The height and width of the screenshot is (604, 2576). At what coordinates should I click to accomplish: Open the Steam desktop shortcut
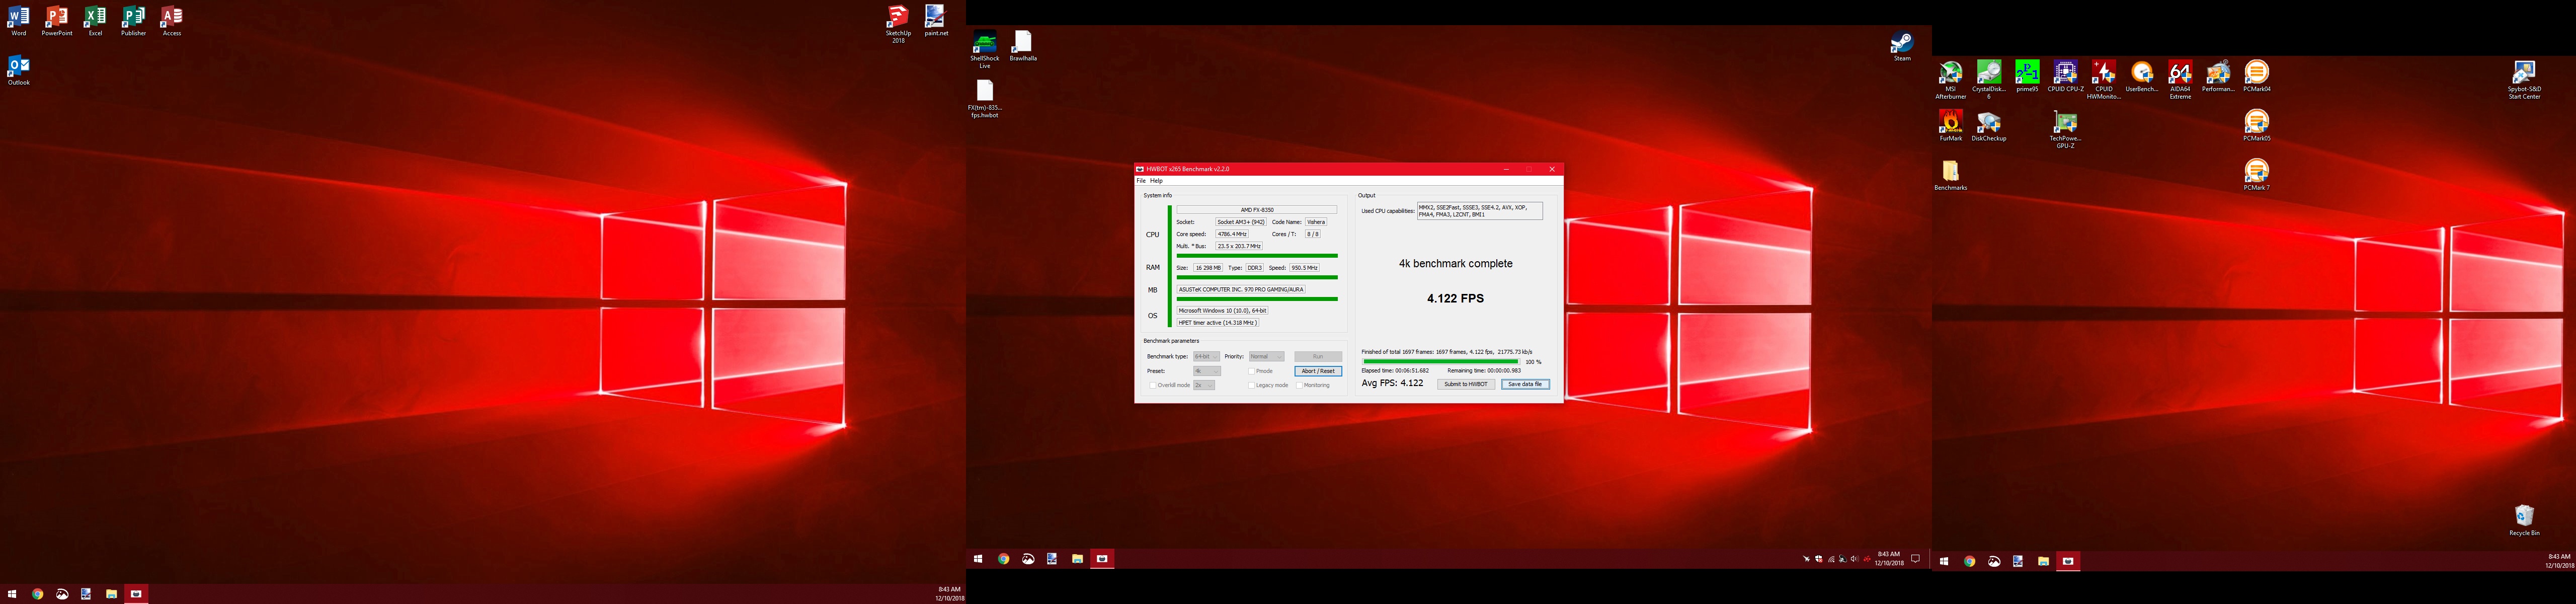pos(1902,46)
